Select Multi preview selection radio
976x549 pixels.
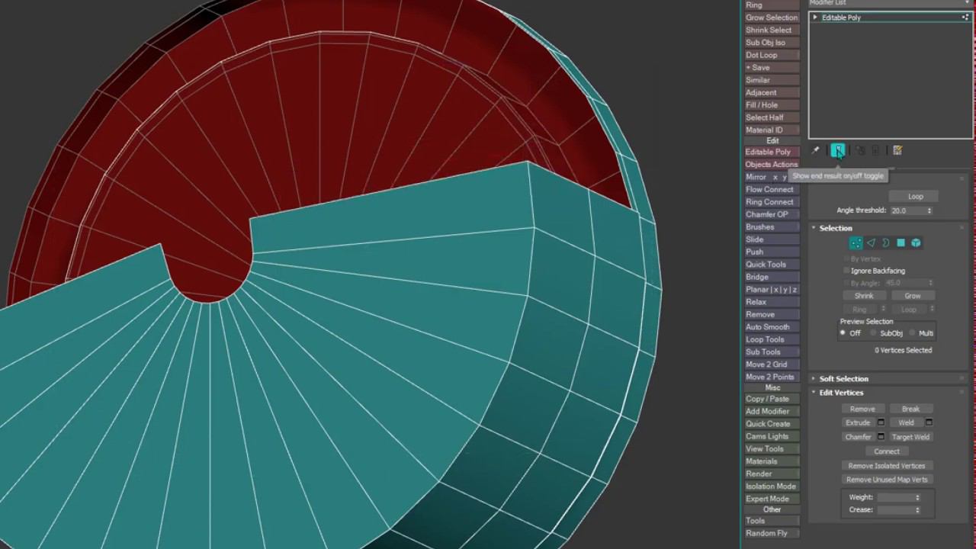point(912,333)
